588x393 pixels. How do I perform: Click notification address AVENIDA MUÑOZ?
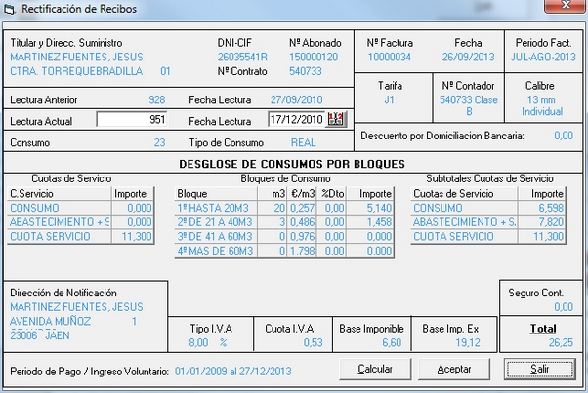[50, 321]
